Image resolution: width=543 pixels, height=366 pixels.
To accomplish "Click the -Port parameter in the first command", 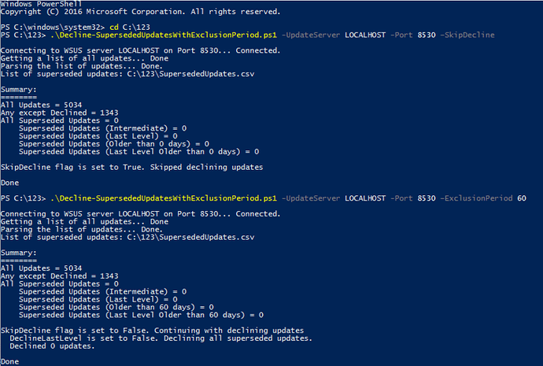I will [401, 35].
